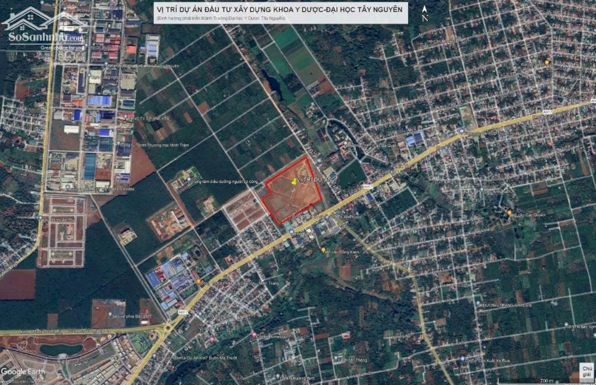
Task: Click the yellow pushpin project location marker
Action: (293, 182)
